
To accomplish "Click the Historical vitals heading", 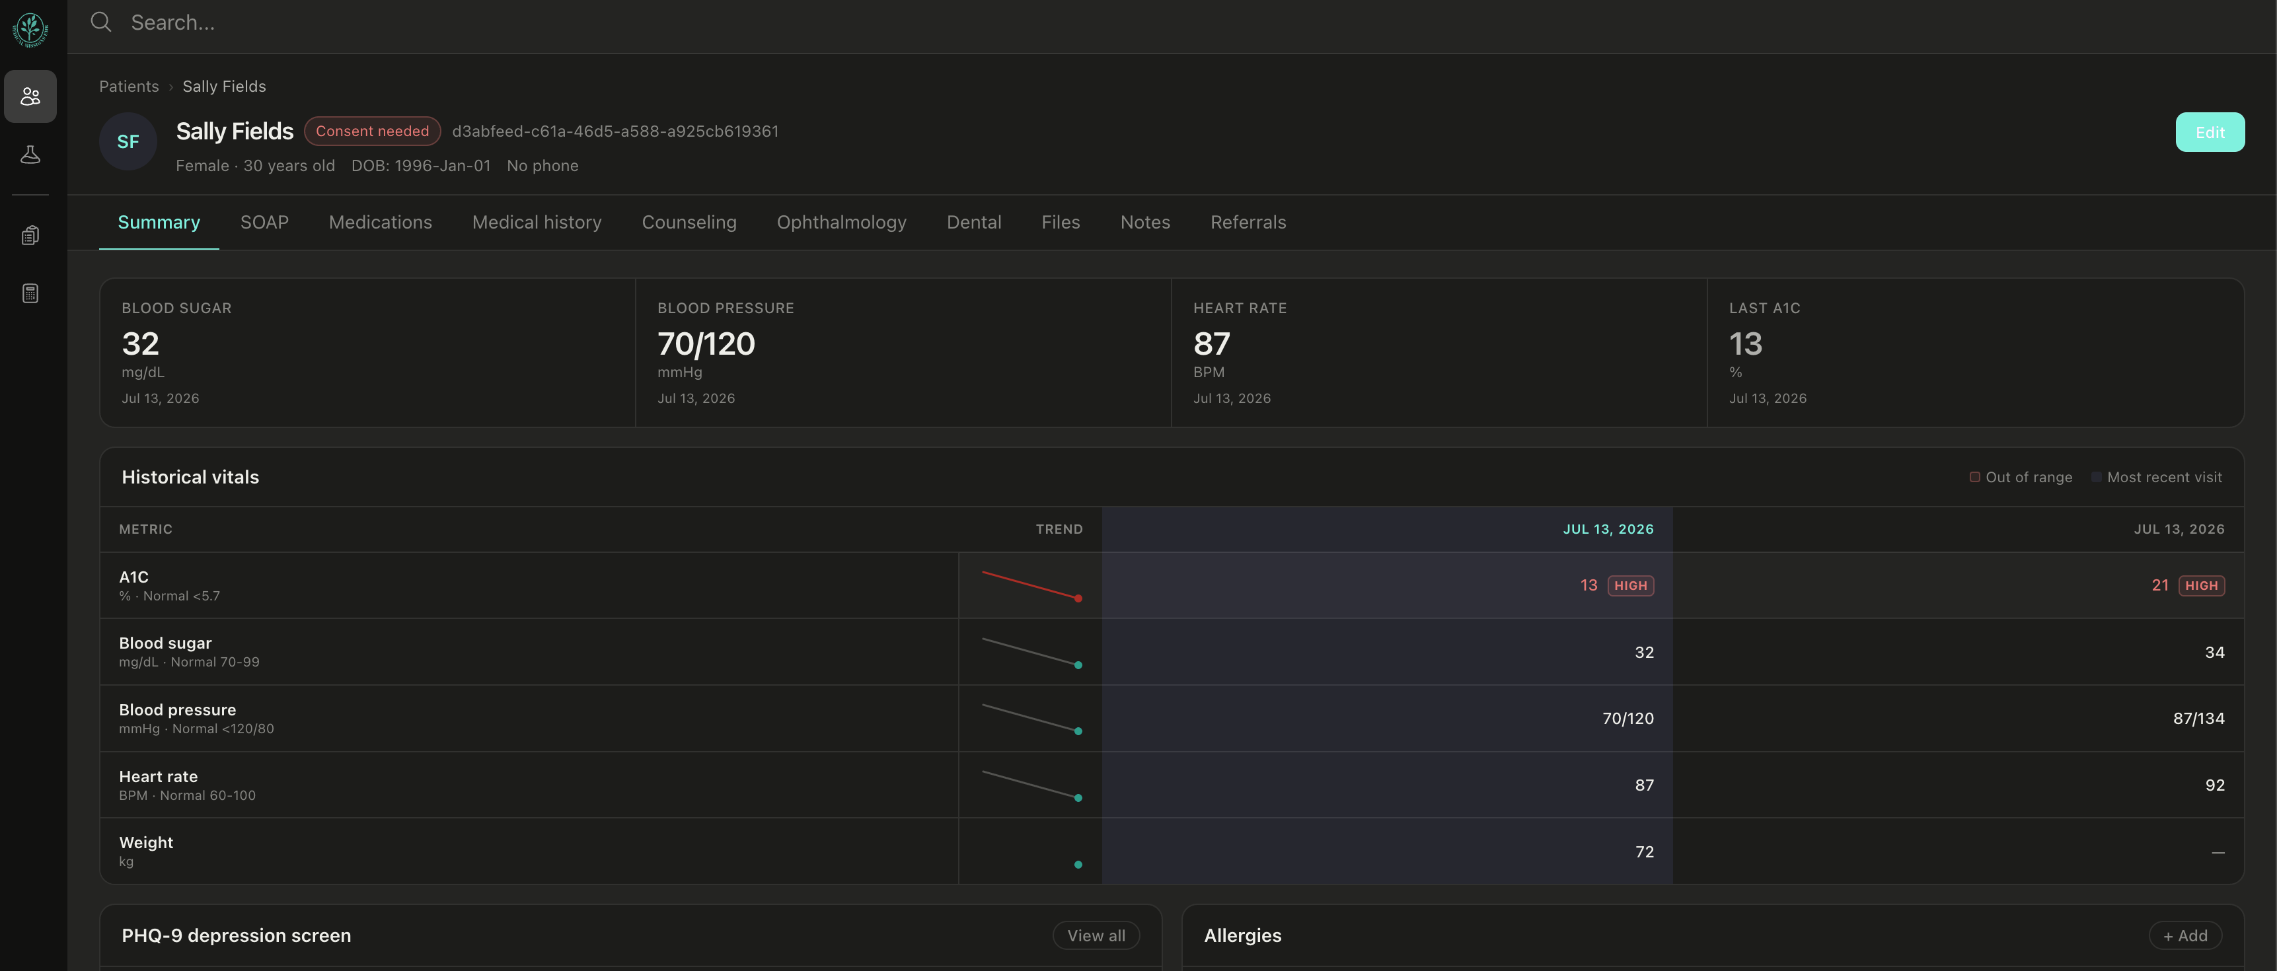I will click(x=190, y=477).
